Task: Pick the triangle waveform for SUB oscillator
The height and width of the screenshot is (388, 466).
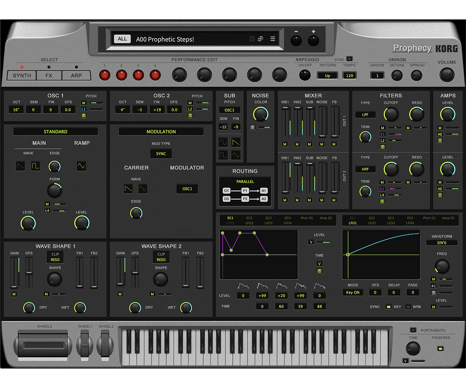Action: point(236,155)
